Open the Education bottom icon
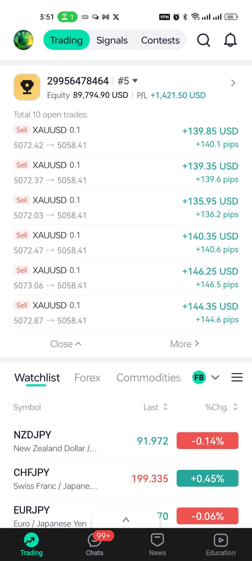The width and height of the screenshot is (252, 561). 220,541
